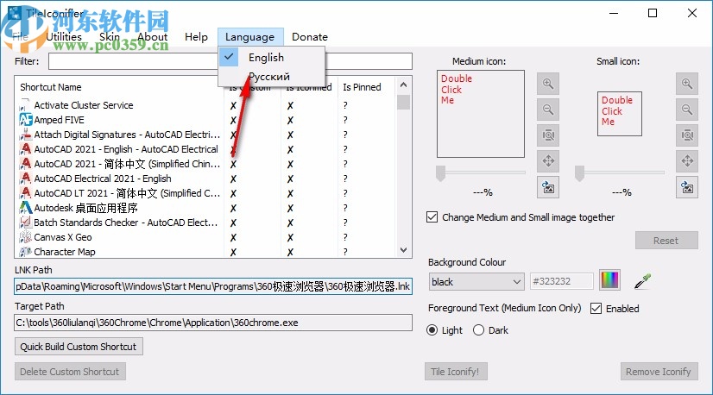Choose English language option
The height and width of the screenshot is (395, 713).
tap(271, 57)
